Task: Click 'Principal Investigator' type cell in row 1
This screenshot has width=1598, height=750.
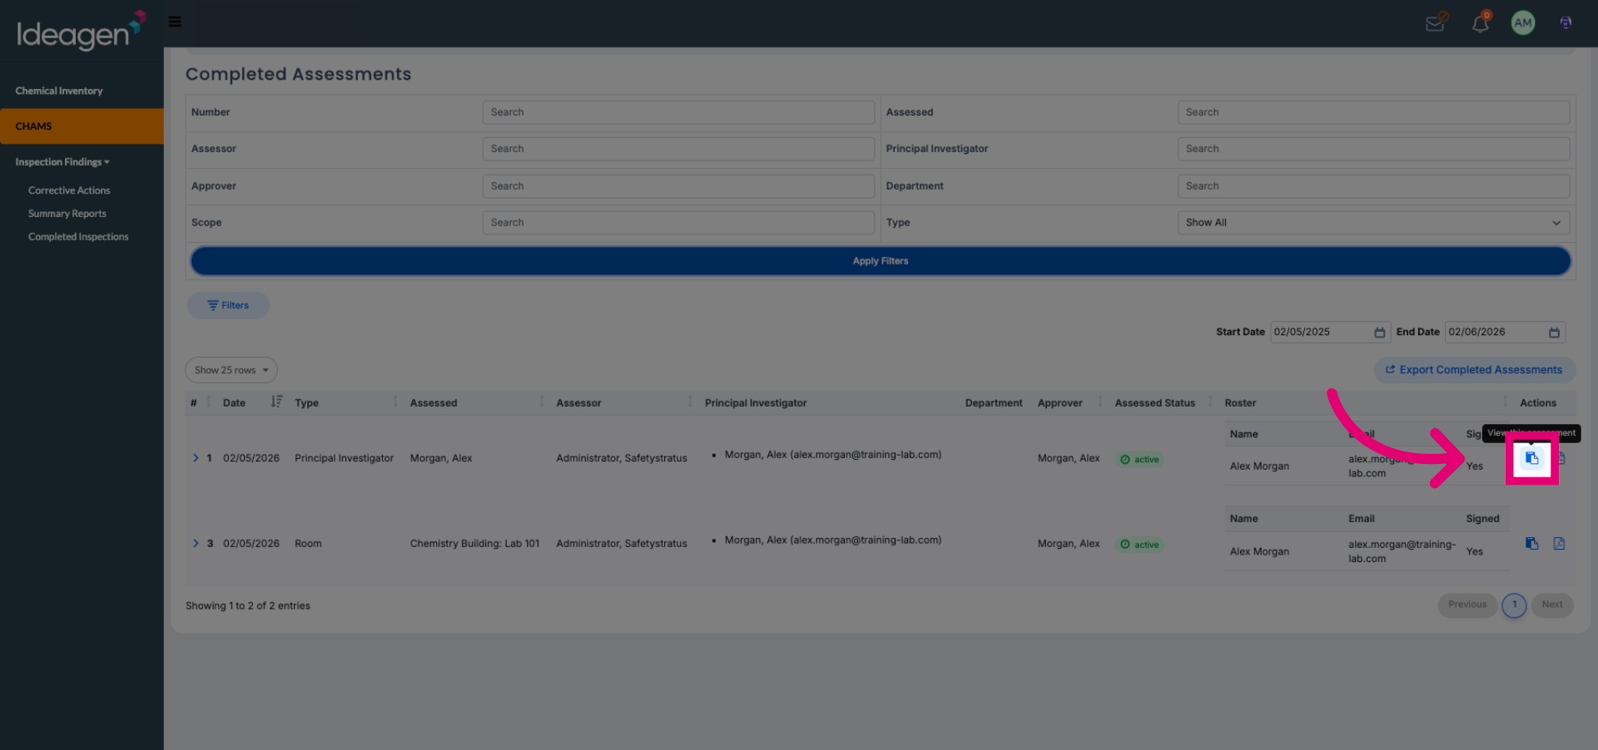Action: tap(344, 458)
